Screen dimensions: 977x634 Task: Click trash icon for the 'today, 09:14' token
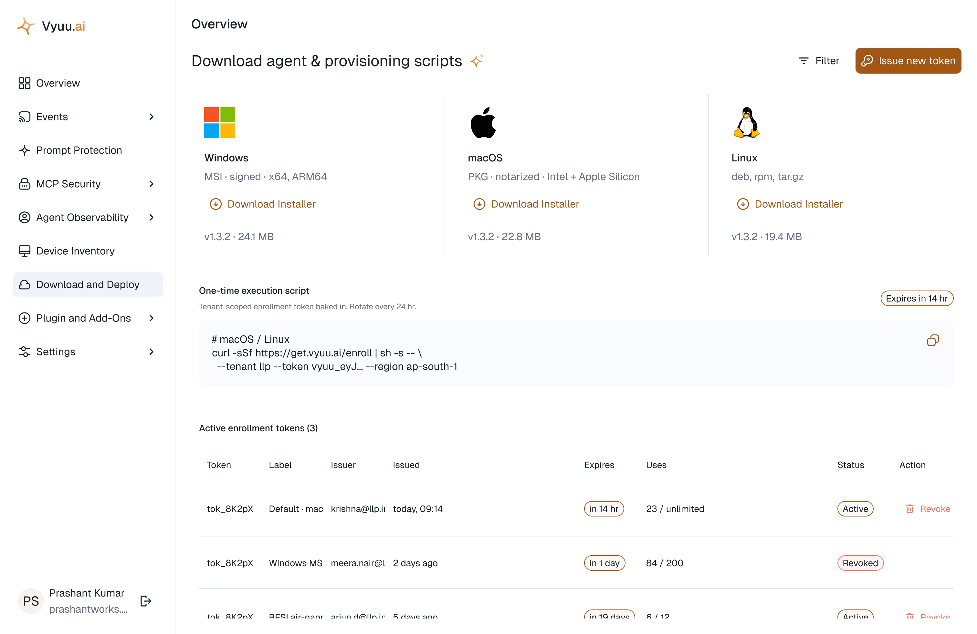pos(910,509)
